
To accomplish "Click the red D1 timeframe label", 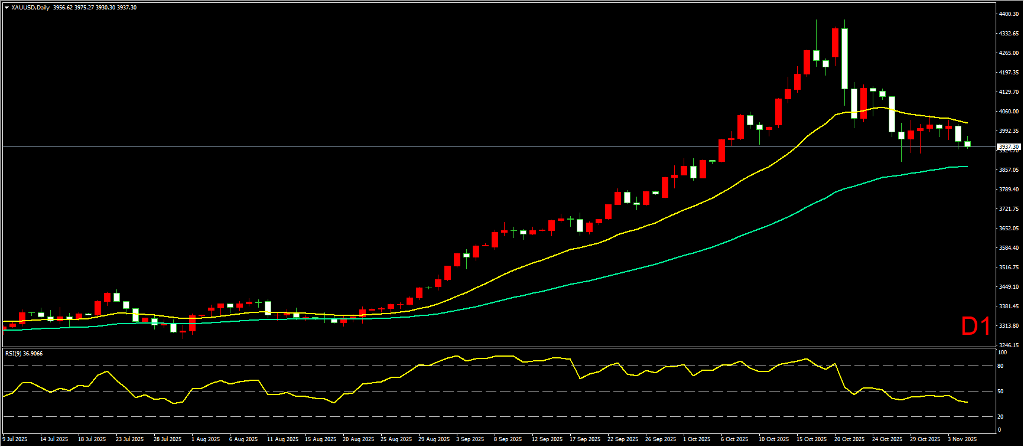I will tap(975, 327).
